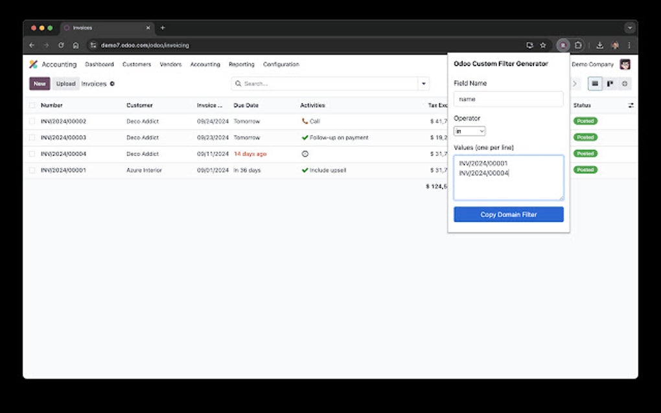Switch to the kanban view icon
The width and height of the screenshot is (661, 413).
coord(610,84)
